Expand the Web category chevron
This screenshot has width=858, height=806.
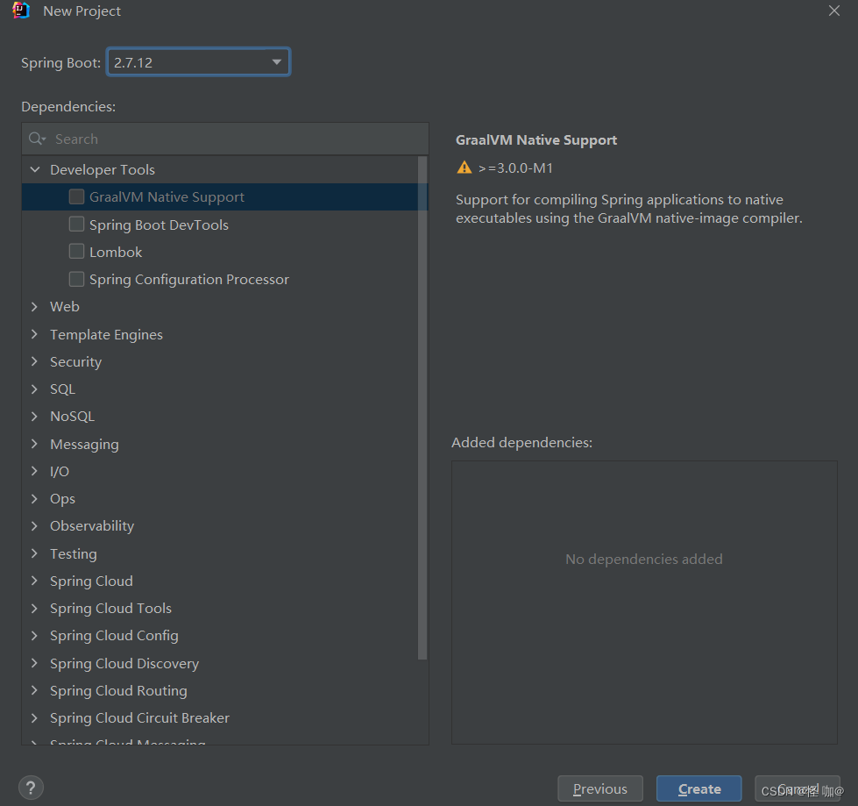tap(35, 307)
